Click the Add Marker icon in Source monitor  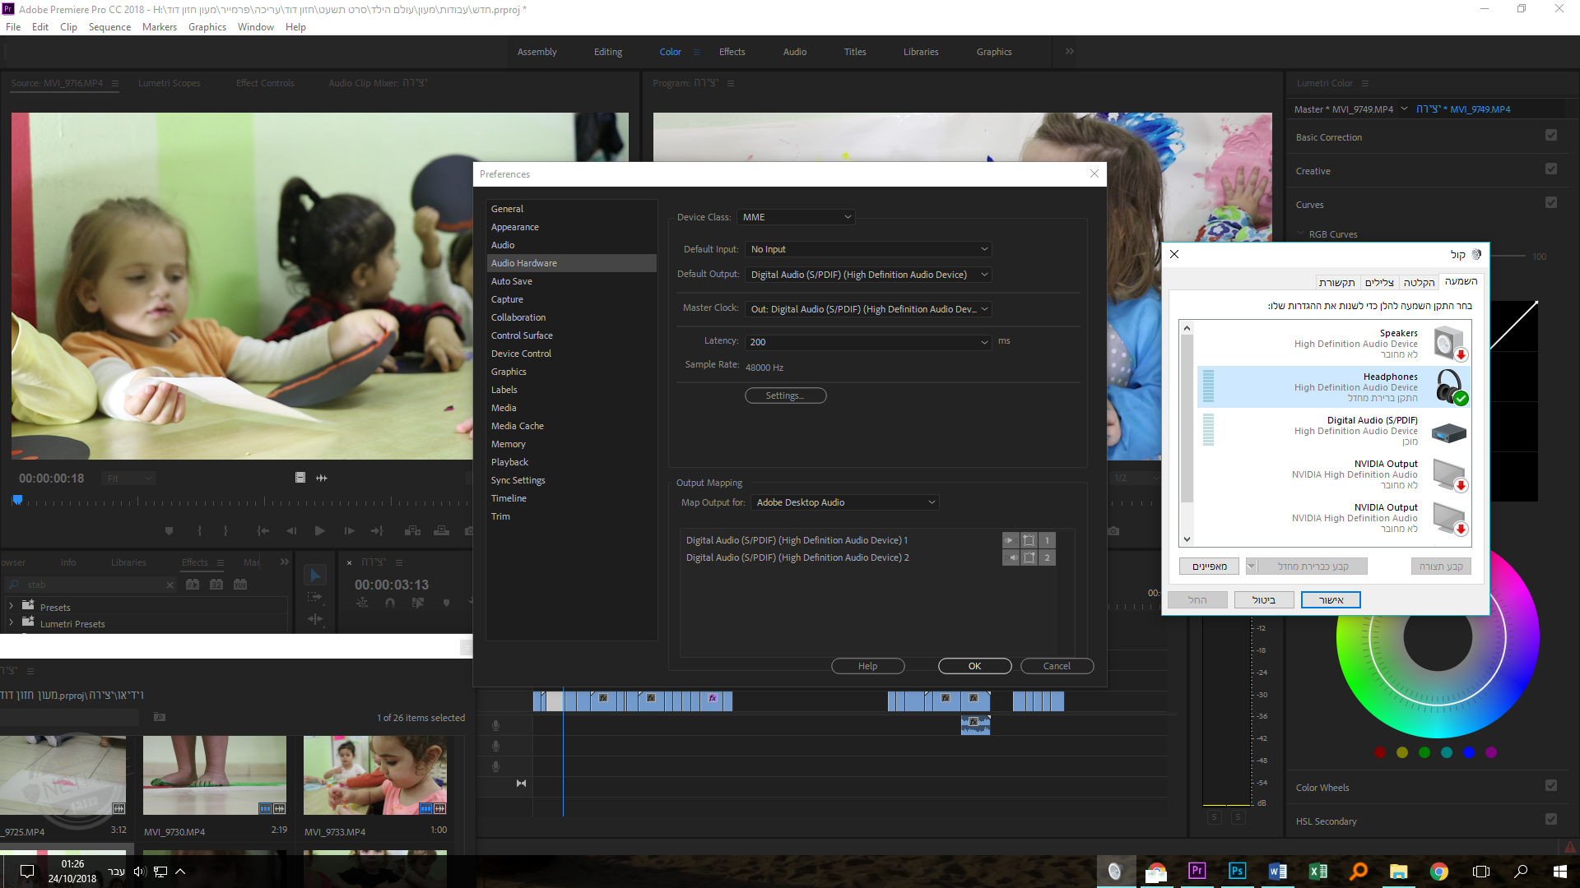(x=169, y=531)
